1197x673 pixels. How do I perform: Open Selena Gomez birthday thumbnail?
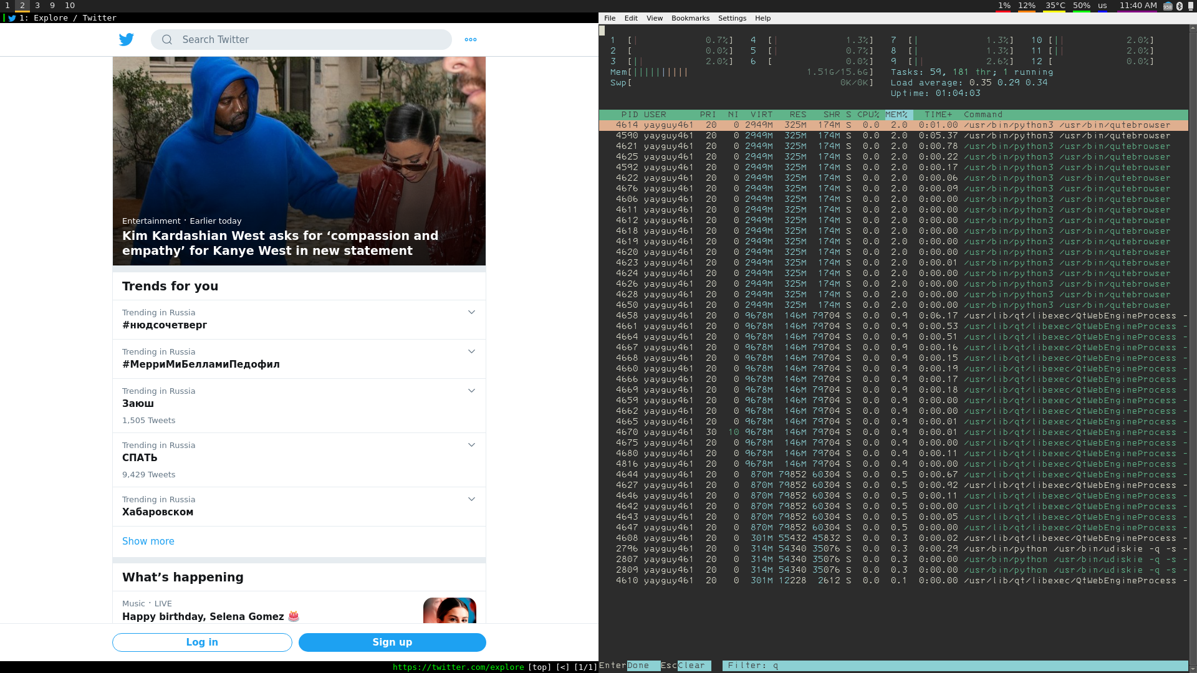tap(449, 610)
